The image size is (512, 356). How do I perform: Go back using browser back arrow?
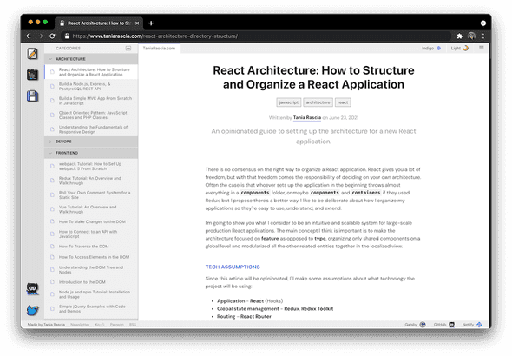(29, 36)
